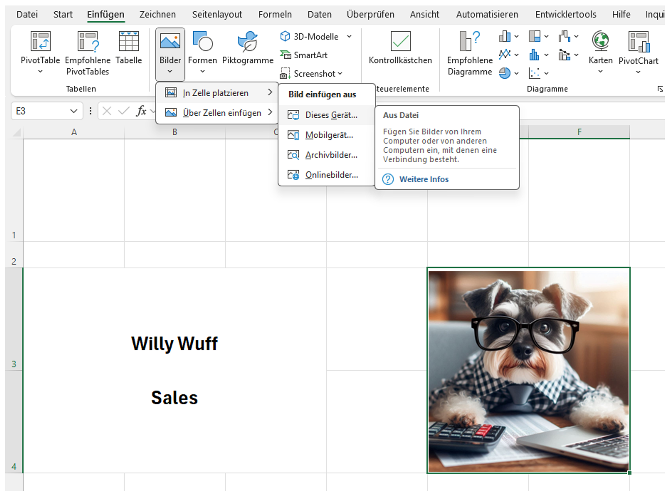The width and height of the screenshot is (670, 498).
Task: Open the Name Box dropdown for cell E3
Action: [74, 111]
